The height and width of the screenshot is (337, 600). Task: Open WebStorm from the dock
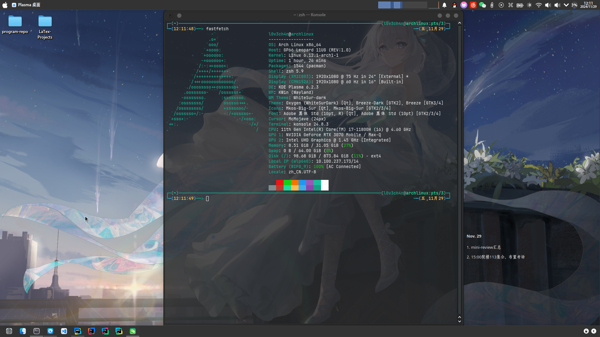(x=78, y=331)
